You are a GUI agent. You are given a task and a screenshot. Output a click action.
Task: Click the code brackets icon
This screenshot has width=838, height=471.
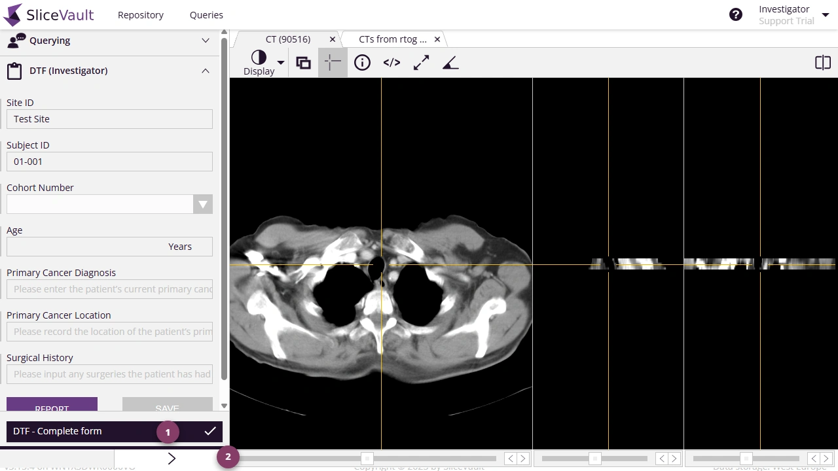392,63
